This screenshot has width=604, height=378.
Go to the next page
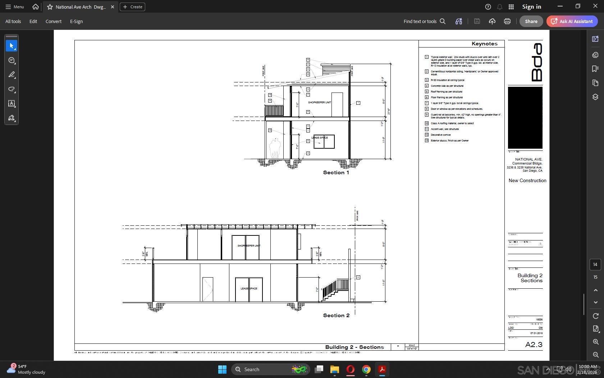595,303
